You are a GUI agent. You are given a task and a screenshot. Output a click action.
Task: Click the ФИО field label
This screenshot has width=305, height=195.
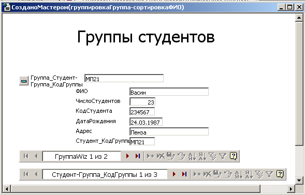click(82, 91)
